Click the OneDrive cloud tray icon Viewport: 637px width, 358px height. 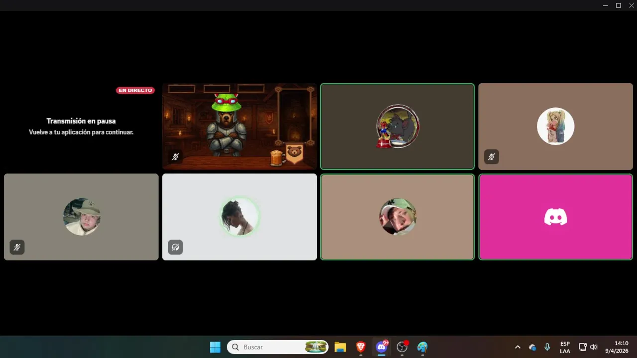(532, 347)
